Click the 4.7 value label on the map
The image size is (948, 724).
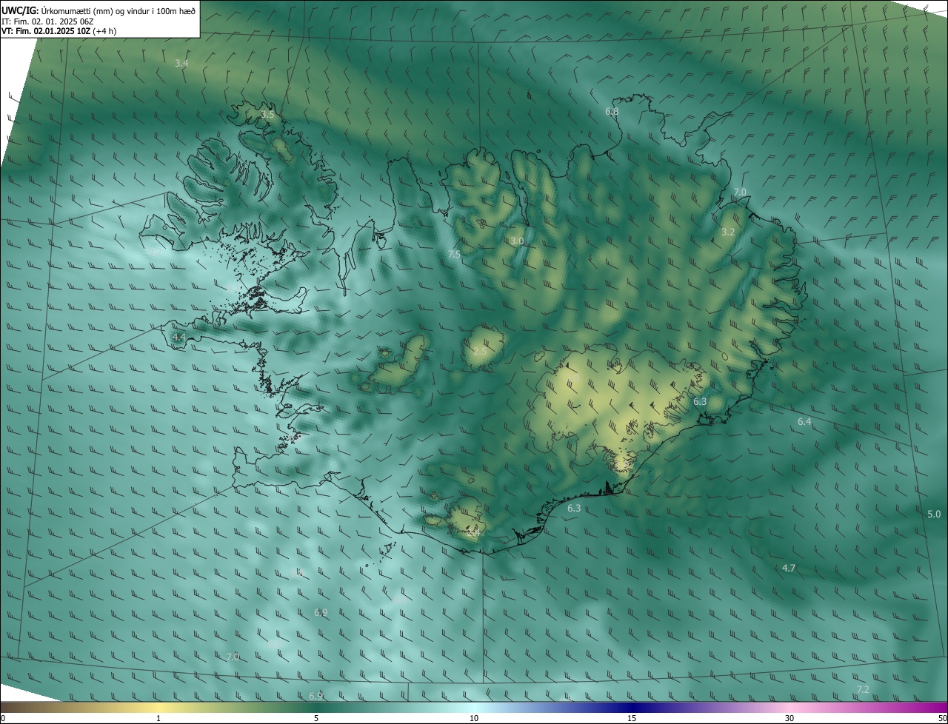pos(789,569)
